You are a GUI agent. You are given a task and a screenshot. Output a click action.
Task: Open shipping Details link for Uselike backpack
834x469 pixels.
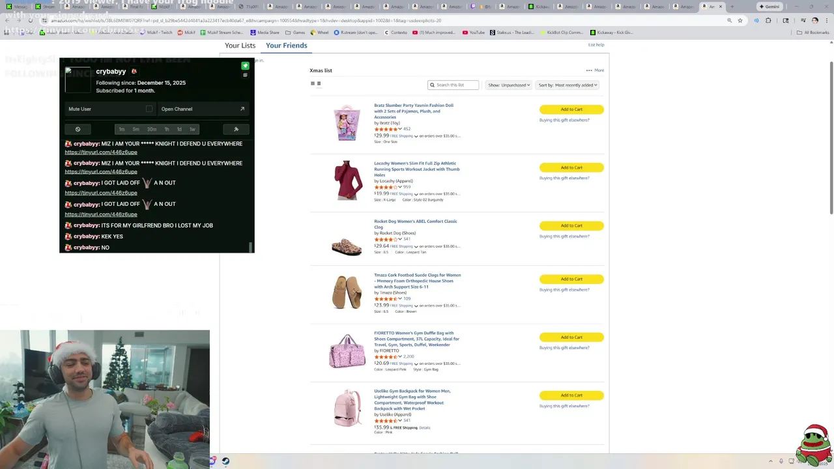425,428
